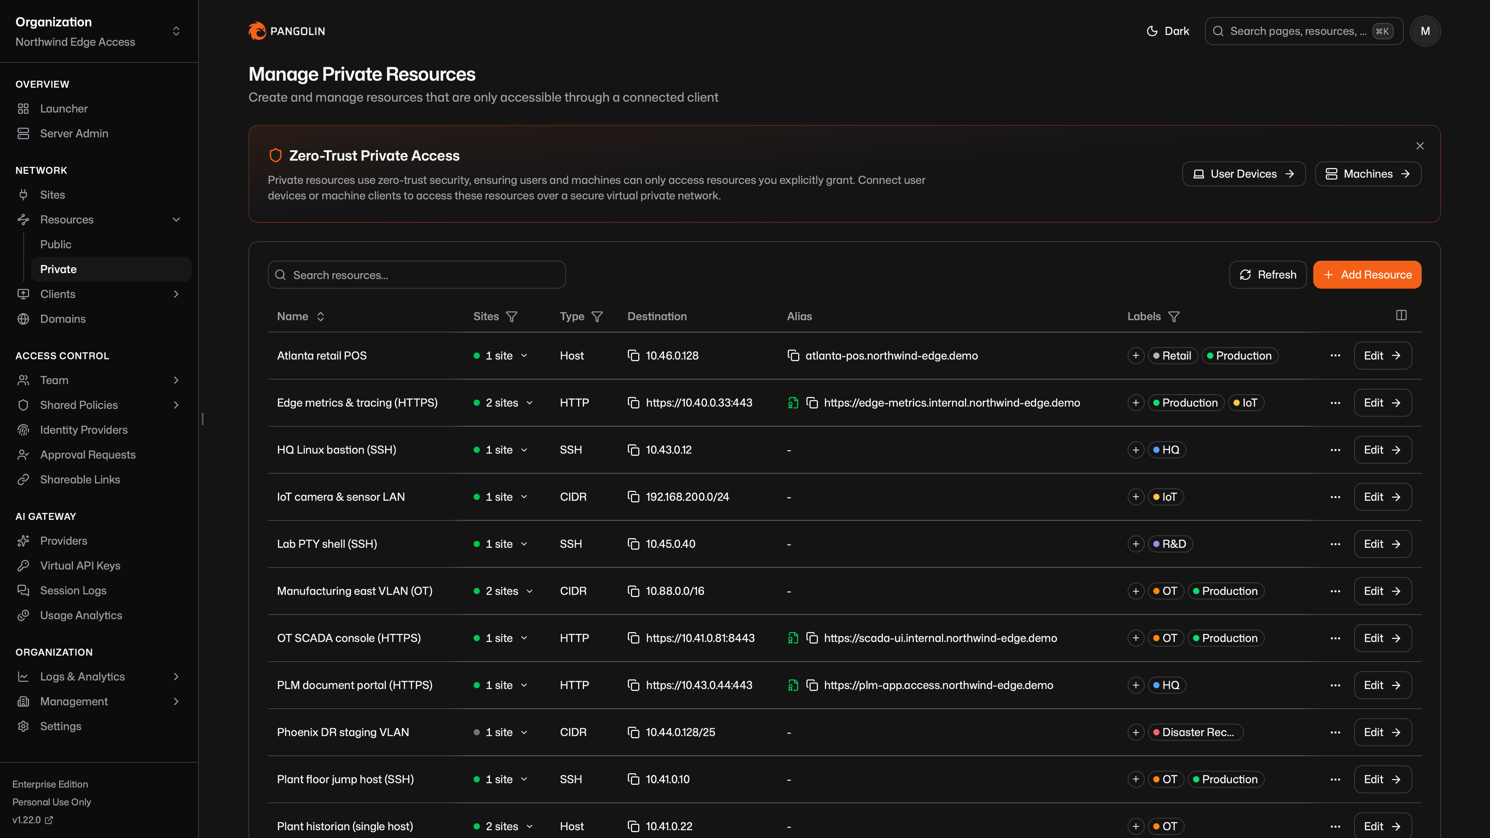Copy destination 10.46.0.128 for Atlanta retail POS
1490x838 pixels.
tap(633, 355)
